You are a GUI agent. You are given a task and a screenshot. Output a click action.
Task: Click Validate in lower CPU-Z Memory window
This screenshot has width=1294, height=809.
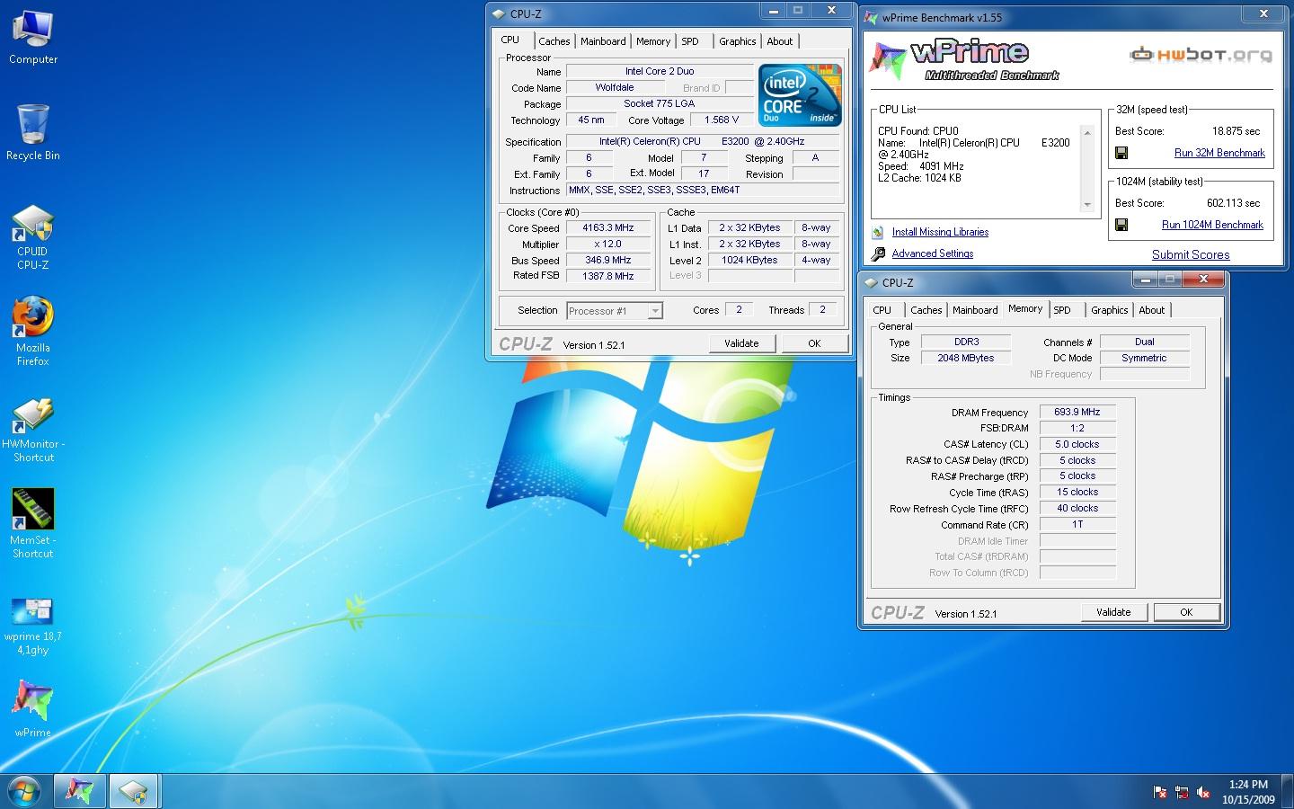pos(1113,612)
